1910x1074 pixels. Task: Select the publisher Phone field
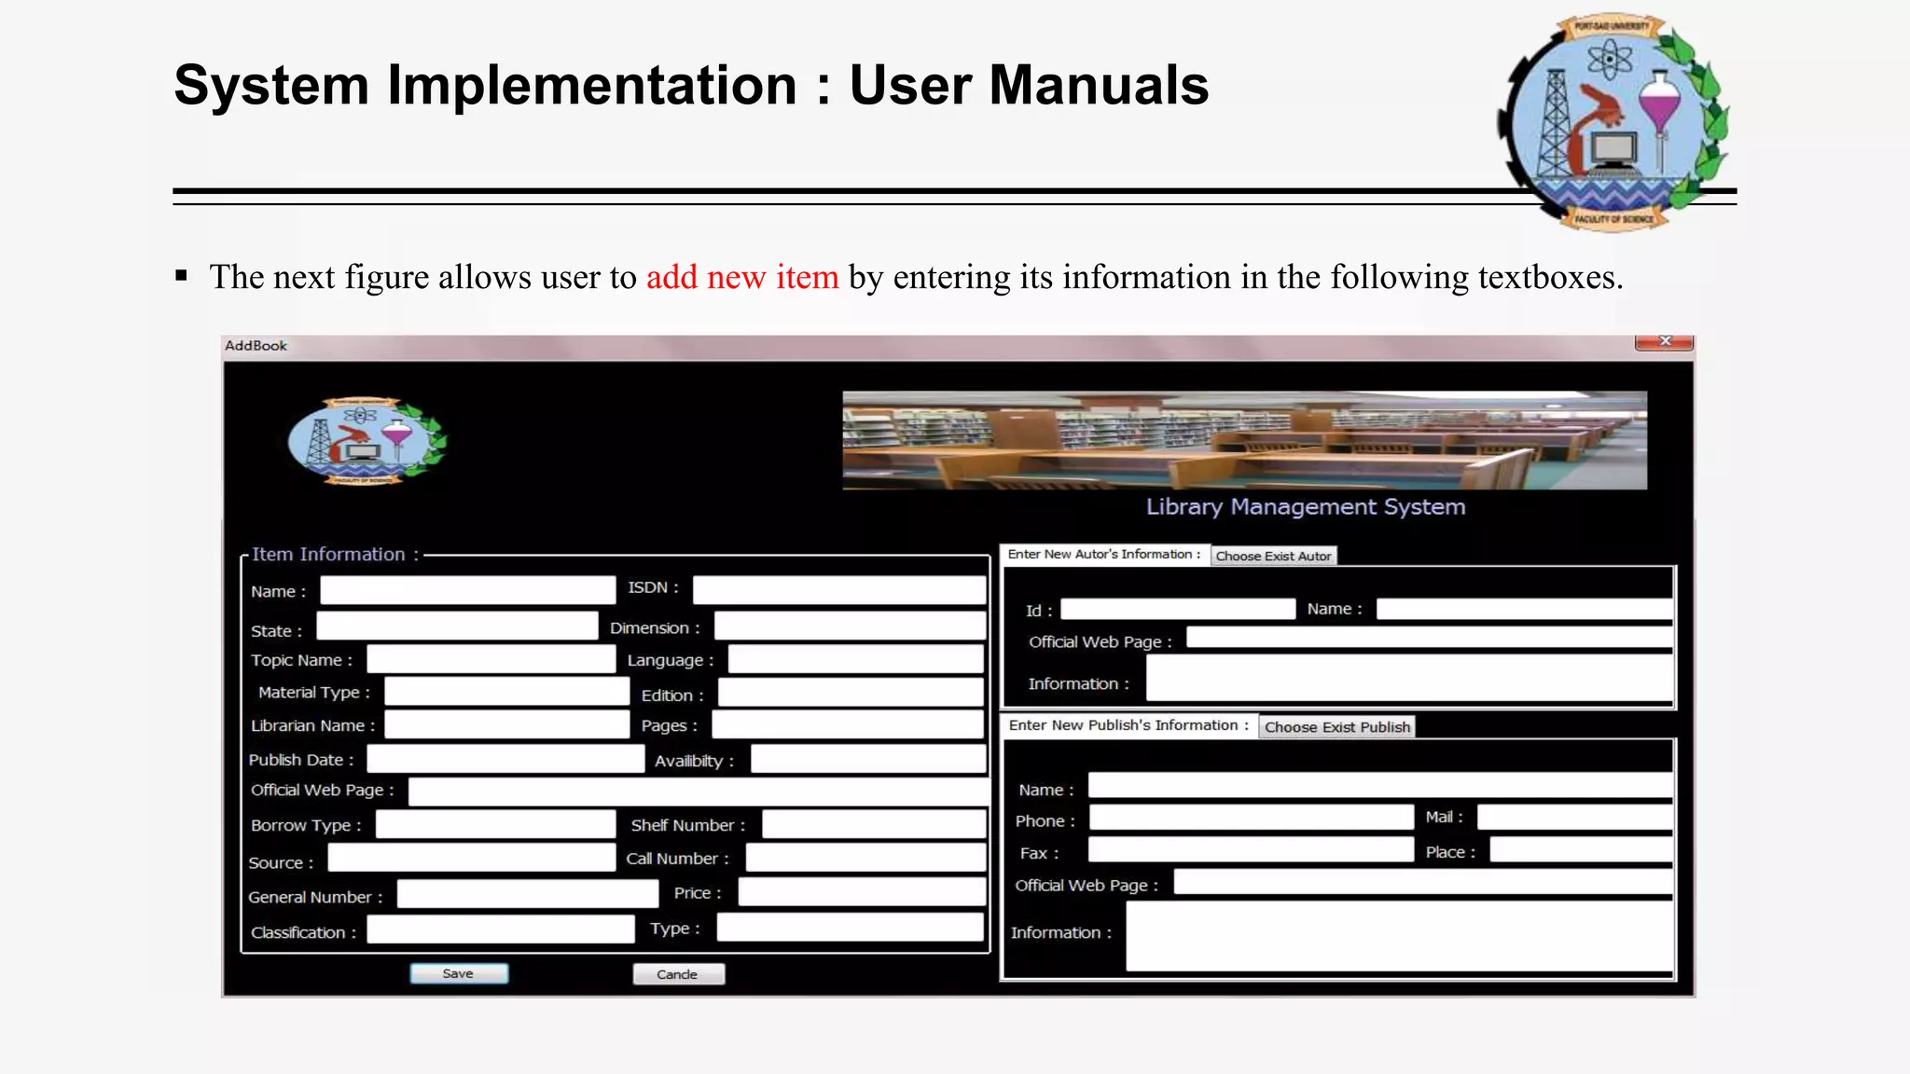tap(1252, 818)
